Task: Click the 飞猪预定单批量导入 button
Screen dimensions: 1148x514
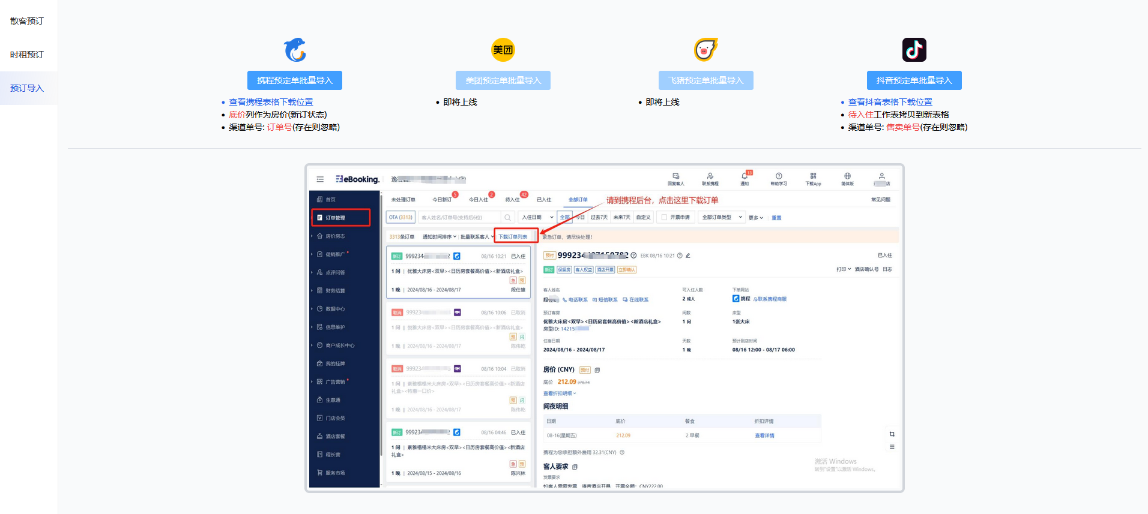Action: (705, 80)
